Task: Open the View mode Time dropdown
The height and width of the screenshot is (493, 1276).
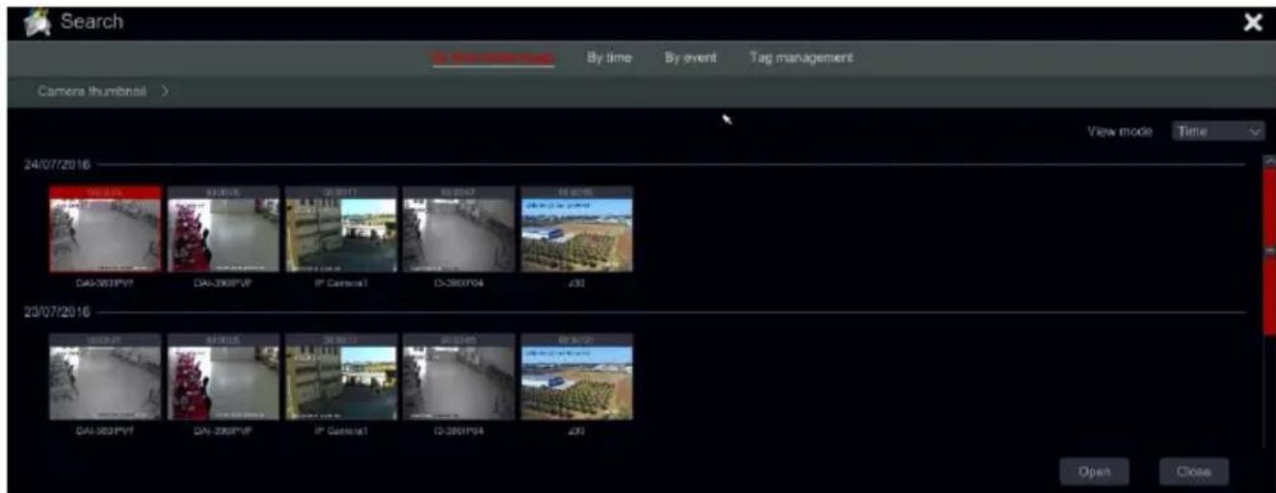Action: (1217, 132)
